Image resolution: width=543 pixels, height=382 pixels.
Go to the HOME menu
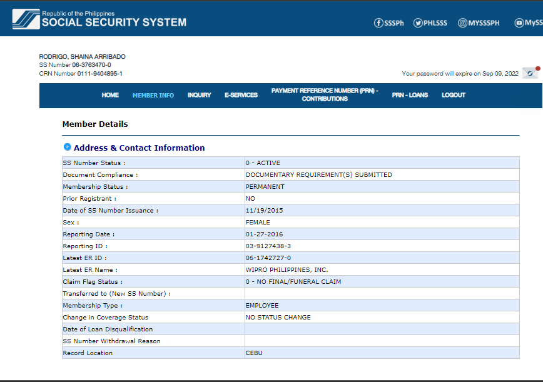tap(110, 95)
